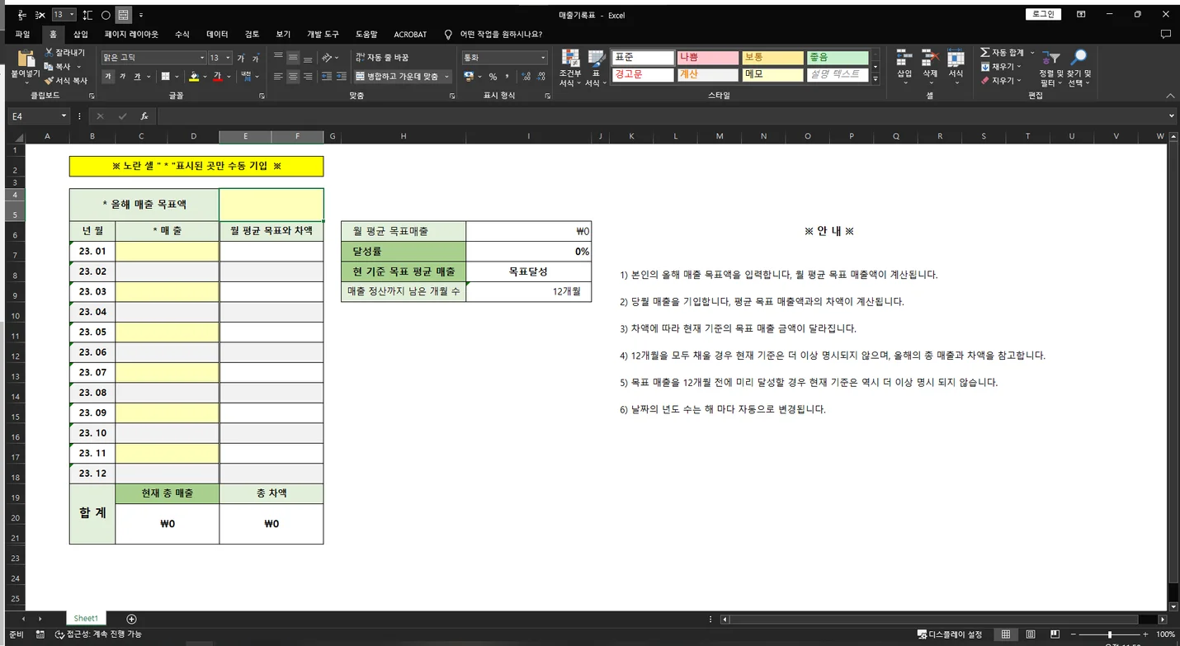Toggle italic formatting

(x=122, y=77)
